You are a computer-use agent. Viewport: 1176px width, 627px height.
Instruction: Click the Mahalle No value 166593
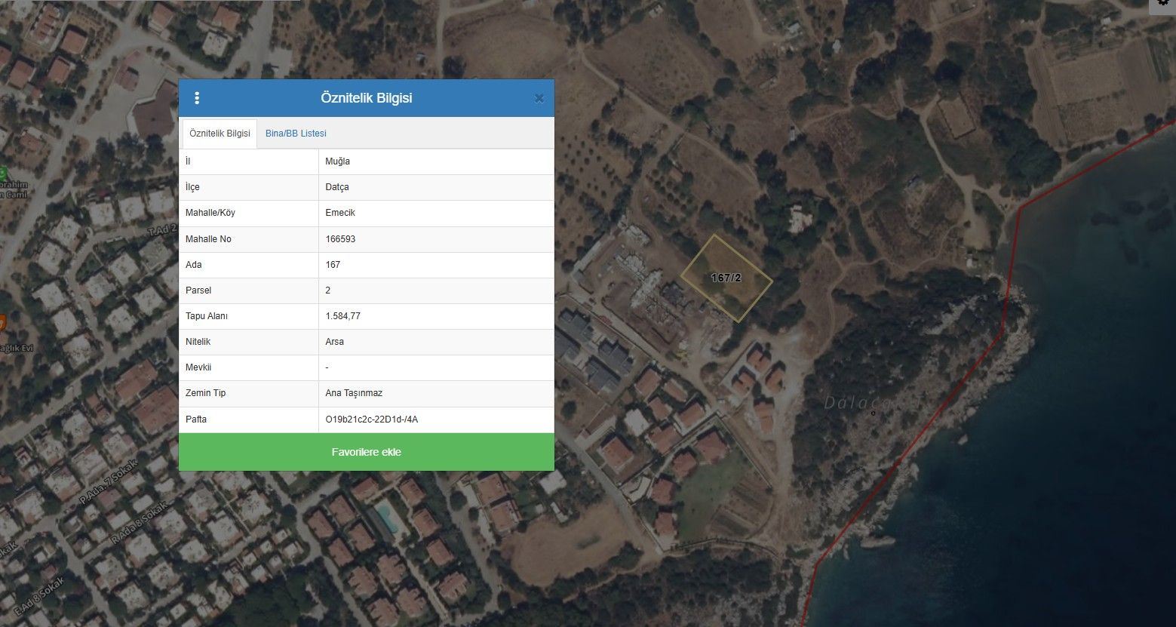click(340, 239)
